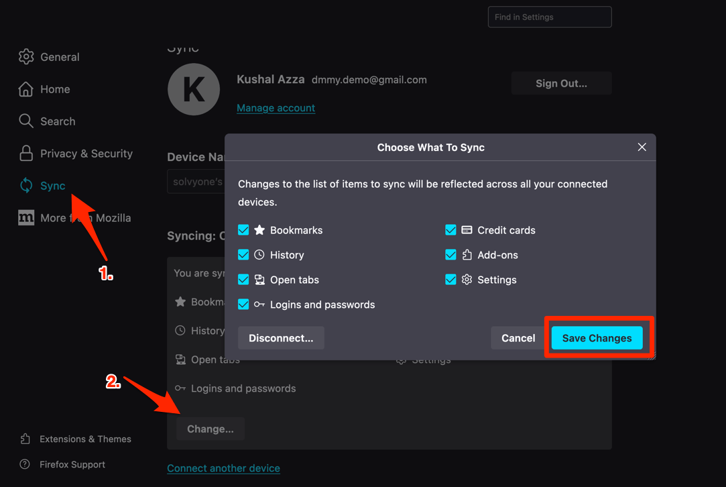Open Search settings via magnifier icon

(26, 121)
